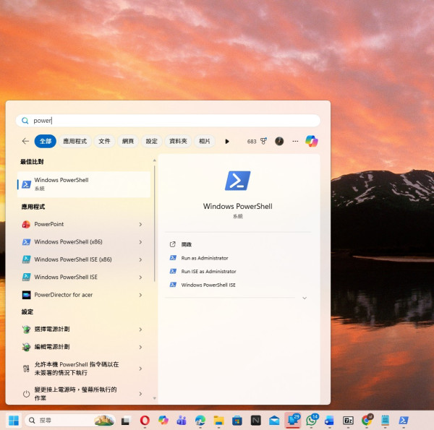Open Task View on the taskbar
This screenshot has width=434, height=430.
(126, 421)
